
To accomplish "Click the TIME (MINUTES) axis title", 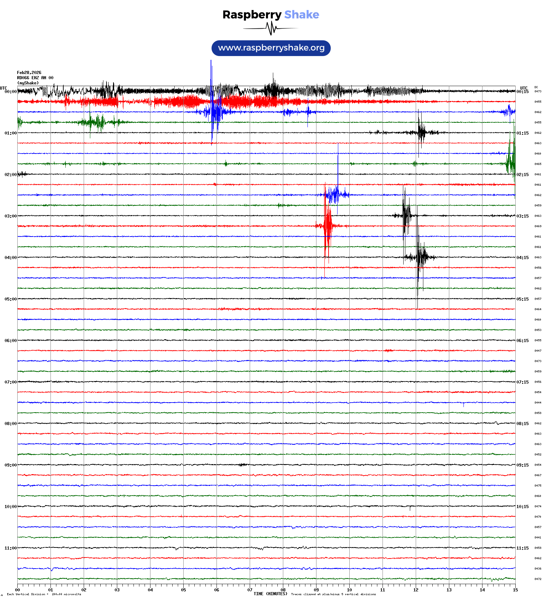I will (x=270, y=594).
